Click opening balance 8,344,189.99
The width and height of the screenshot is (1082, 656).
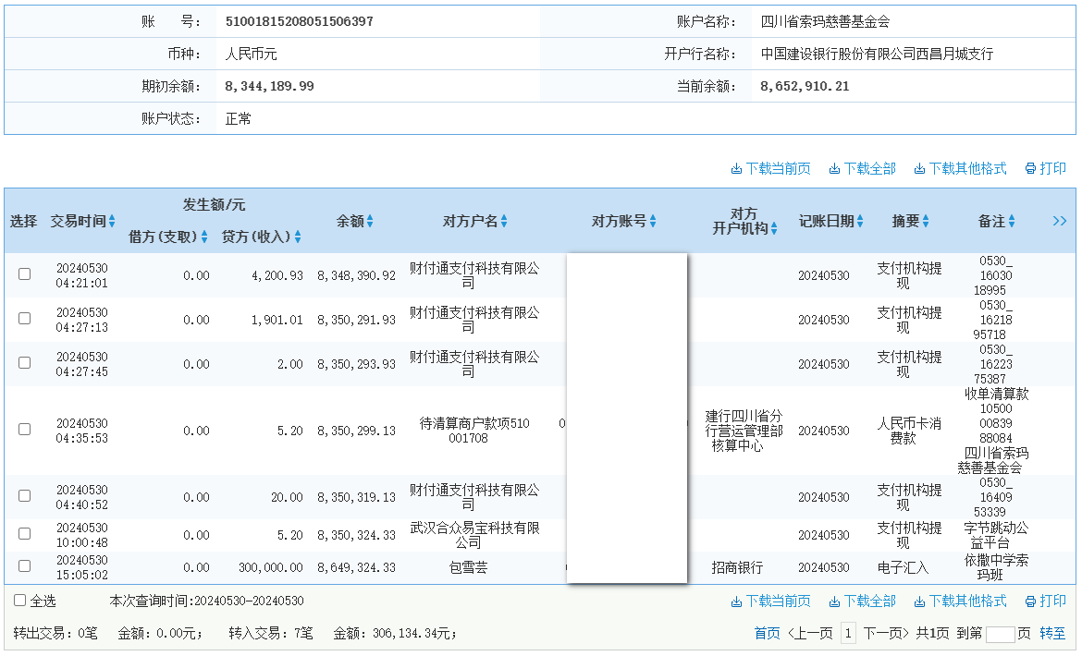pyautogui.click(x=269, y=86)
